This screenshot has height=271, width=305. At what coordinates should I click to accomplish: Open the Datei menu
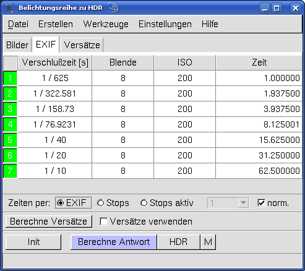[x=18, y=24]
